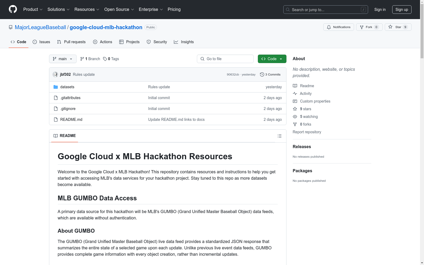This screenshot has height=265, width=424.
Task: Open the 90632cb commit hash
Action: [x=233, y=74]
